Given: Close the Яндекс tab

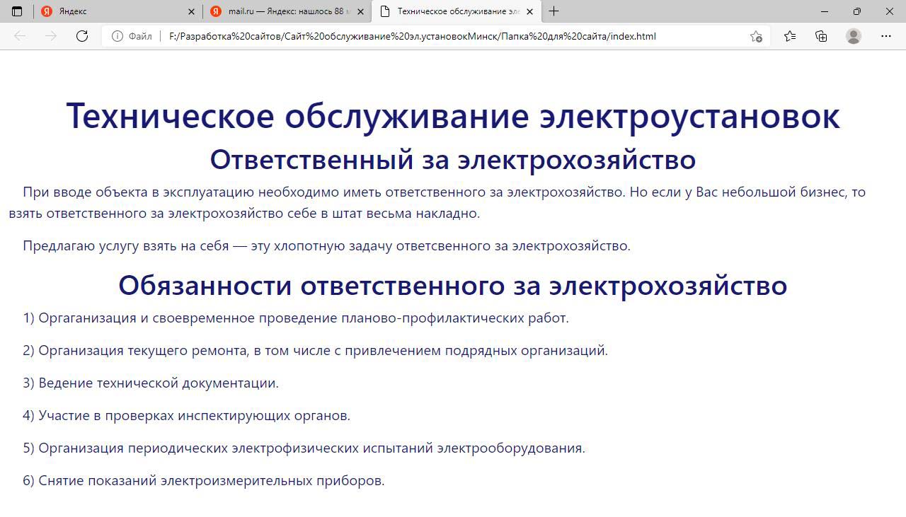Looking at the screenshot, I should coord(192,11).
